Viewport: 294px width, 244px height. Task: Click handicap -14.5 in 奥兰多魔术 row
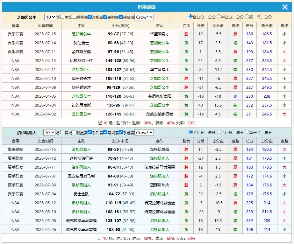pos(218,69)
